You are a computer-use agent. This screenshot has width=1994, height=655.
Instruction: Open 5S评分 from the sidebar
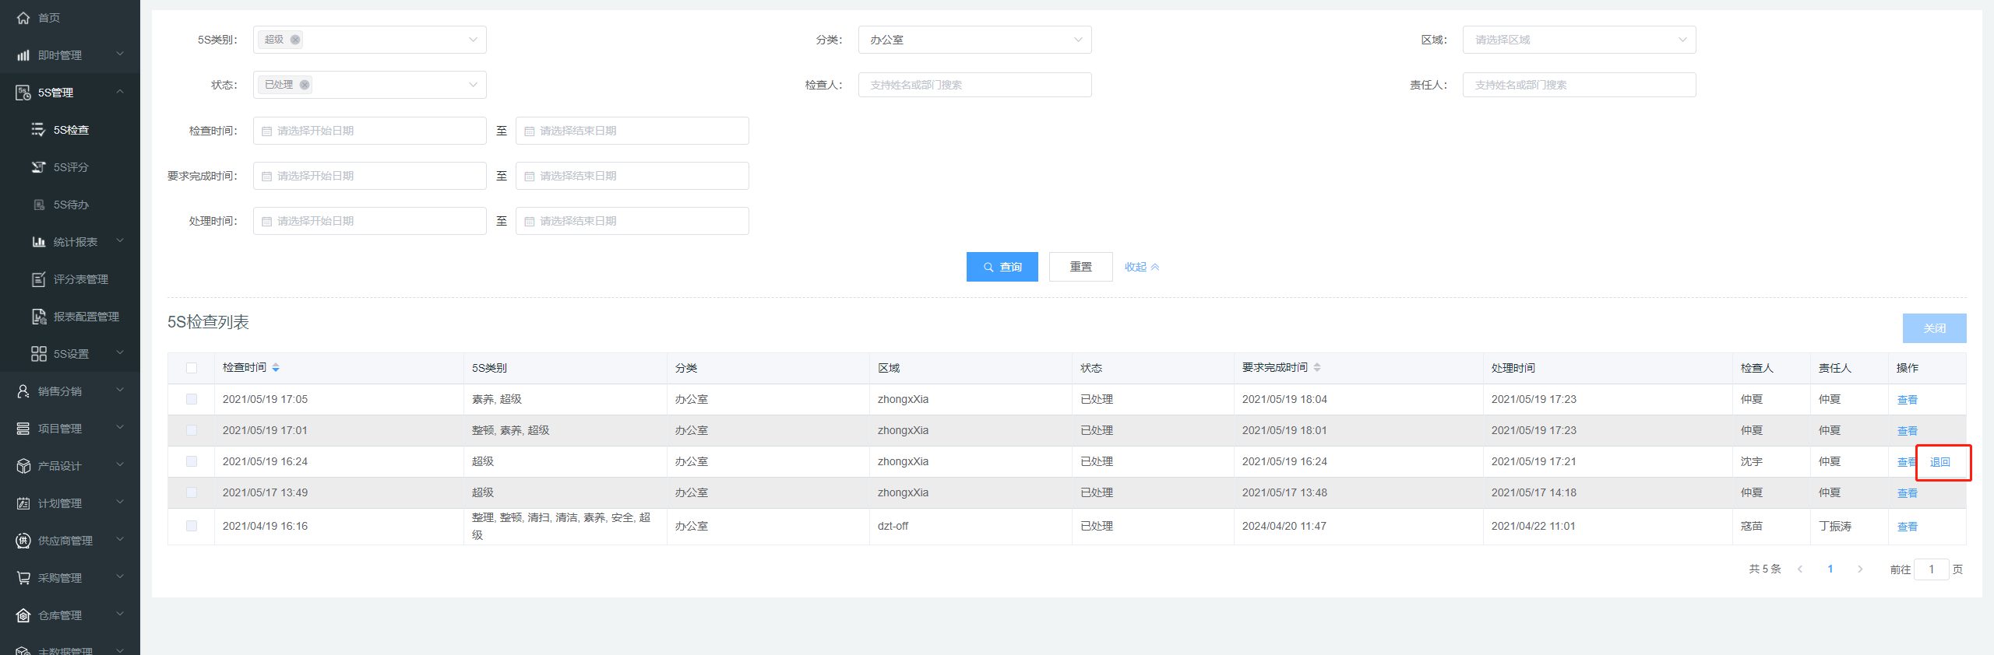point(71,167)
